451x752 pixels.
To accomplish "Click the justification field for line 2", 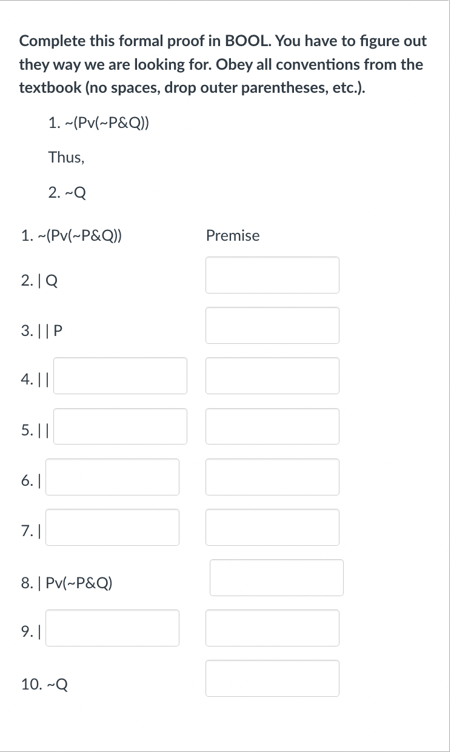I will coord(272,275).
